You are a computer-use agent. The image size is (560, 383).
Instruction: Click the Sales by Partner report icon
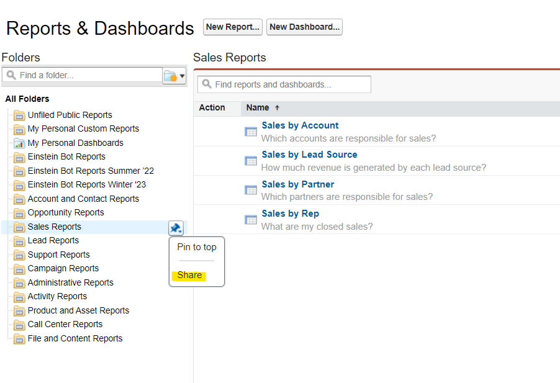(x=251, y=190)
